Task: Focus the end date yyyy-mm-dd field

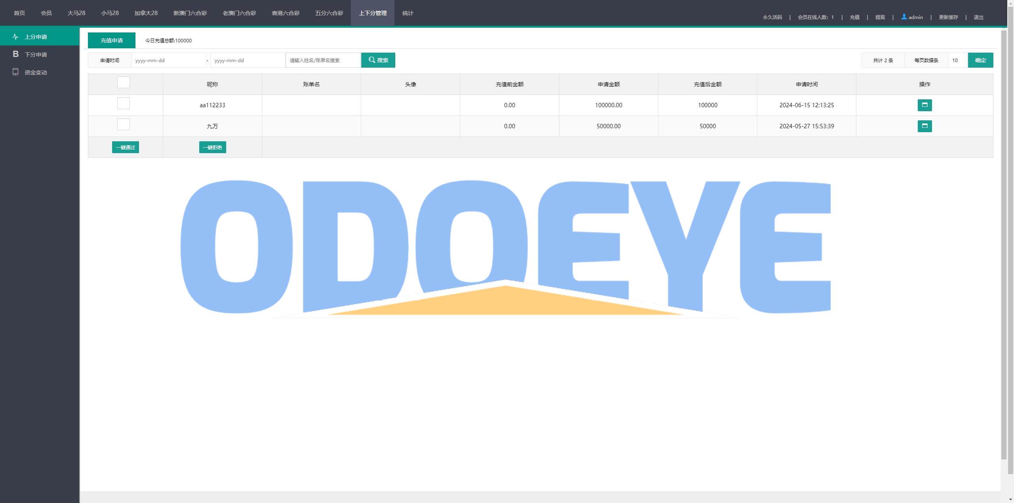Action: pos(248,60)
